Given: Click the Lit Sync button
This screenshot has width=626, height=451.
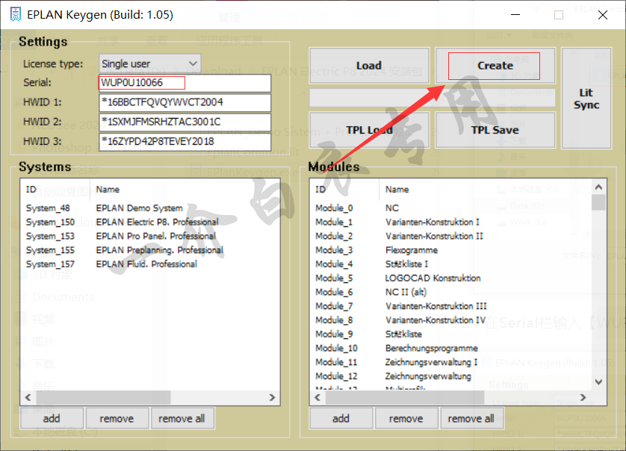Looking at the screenshot, I should coord(586,99).
